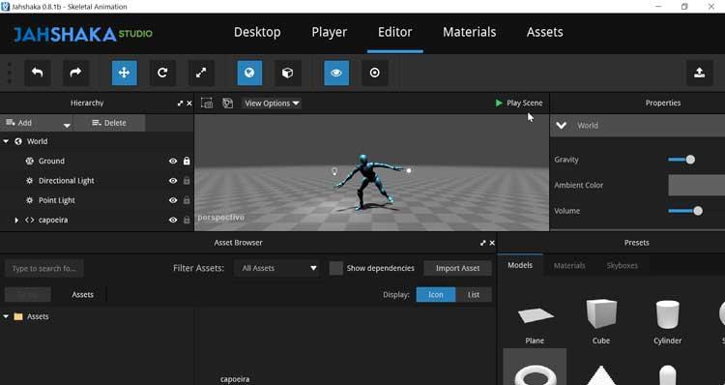
Task: Click the Undo arrow icon
Action: coord(38,73)
